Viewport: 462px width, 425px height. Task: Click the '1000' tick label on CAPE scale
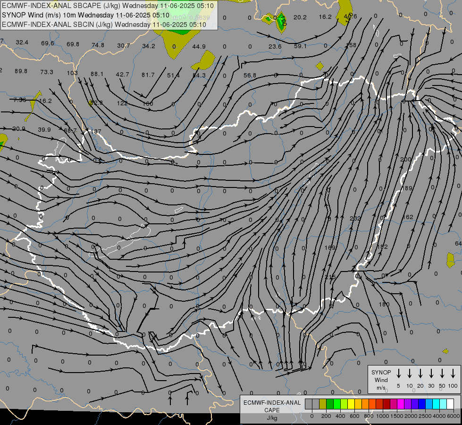[383, 416]
